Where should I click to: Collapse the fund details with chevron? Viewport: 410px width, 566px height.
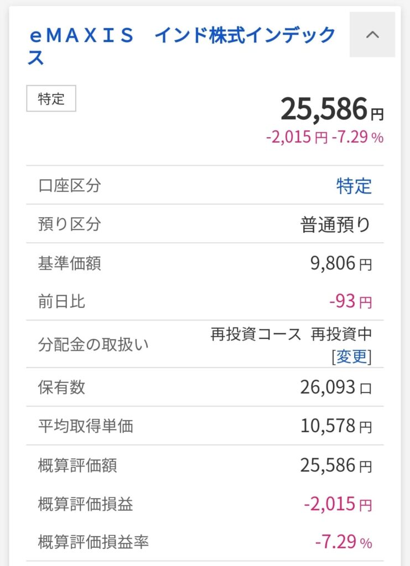[x=372, y=35]
